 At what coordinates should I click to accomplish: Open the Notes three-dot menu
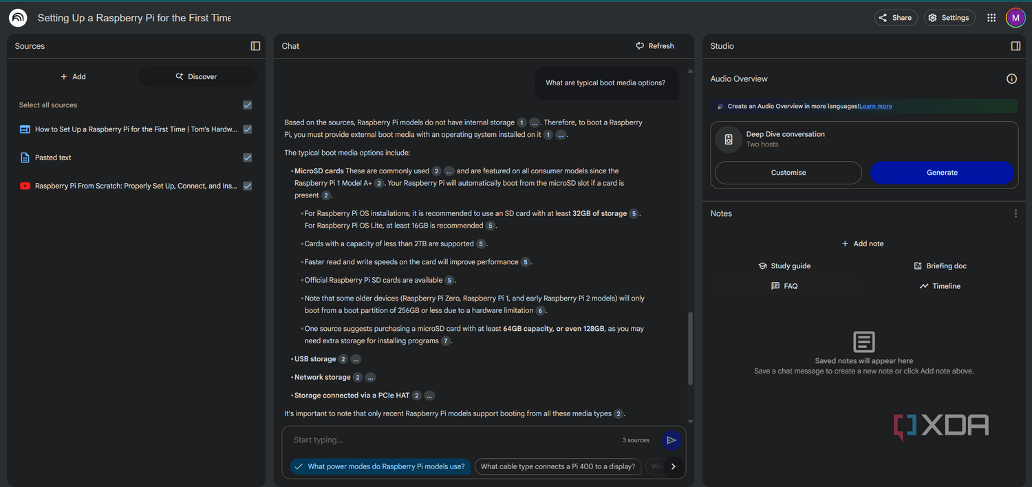pos(1015,214)
